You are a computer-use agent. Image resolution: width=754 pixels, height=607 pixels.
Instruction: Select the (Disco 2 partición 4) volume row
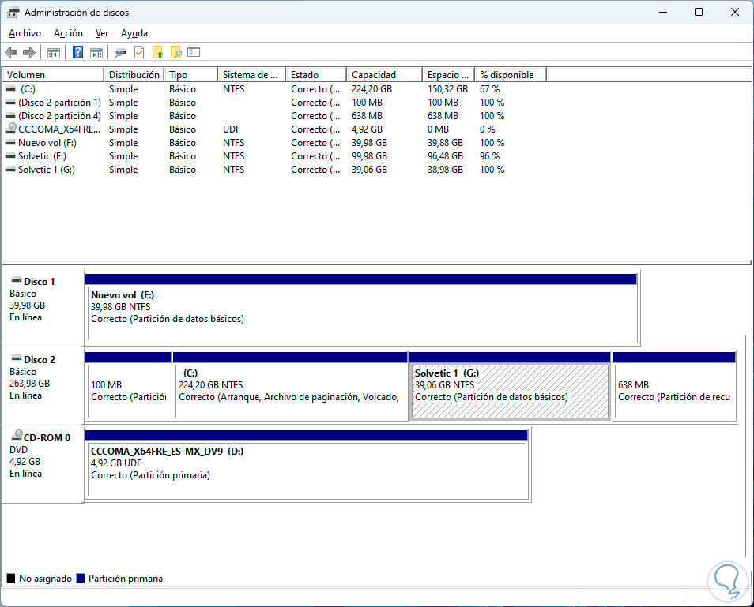tap(274, 116)
